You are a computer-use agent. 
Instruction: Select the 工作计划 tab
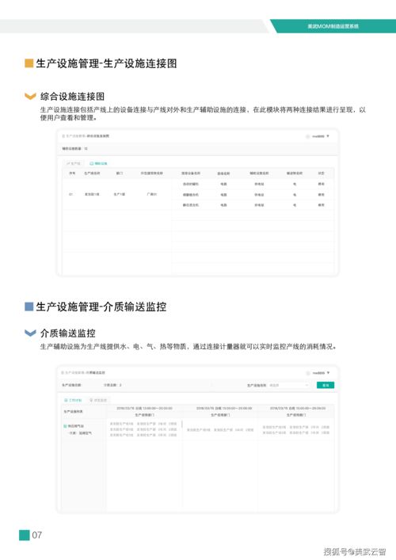point(73,400)
